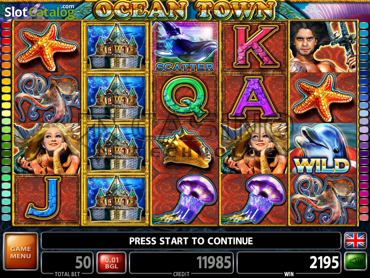Click the Total Bet display showing 50
370x278 pixels.
pos(68,263)
